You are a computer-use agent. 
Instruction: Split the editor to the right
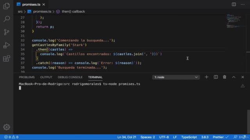234,4
